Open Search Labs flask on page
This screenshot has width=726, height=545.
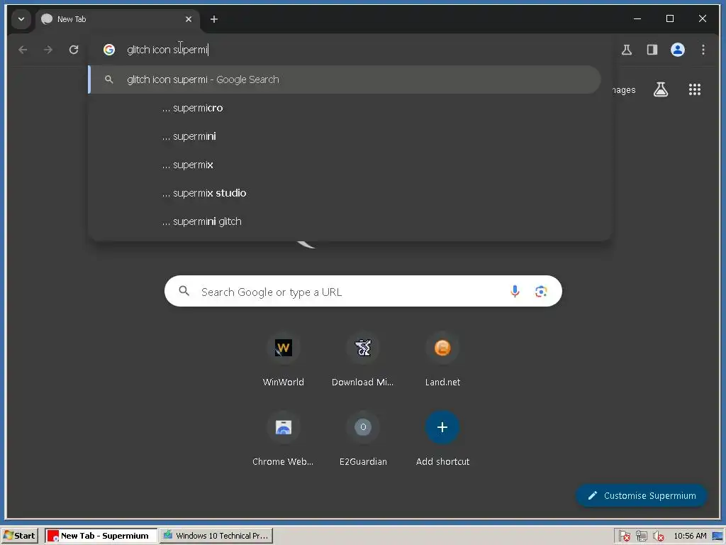click(x=661, y=89)
